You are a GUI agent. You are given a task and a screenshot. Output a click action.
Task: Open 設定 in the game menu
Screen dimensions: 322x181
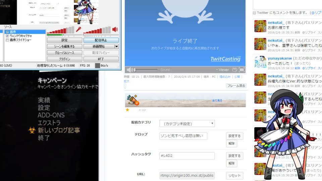[44, 108]
